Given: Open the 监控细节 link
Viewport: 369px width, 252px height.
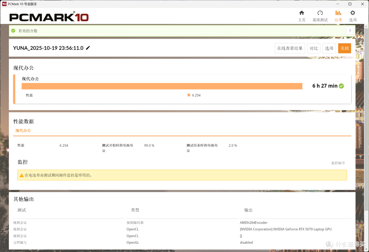Looking at the screenshot, I should [338, 163].
